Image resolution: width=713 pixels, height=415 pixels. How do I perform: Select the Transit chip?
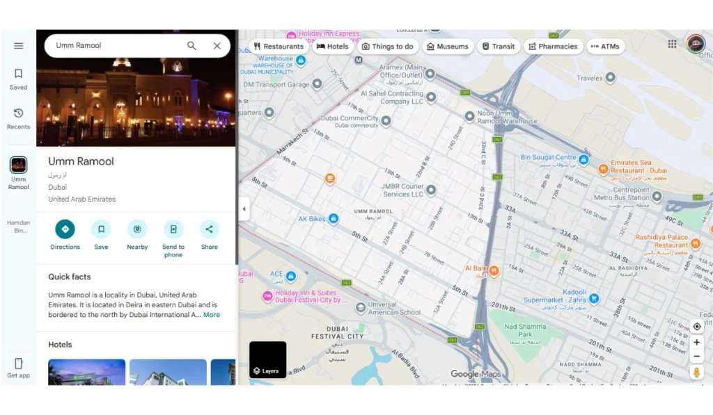[499, 47]
